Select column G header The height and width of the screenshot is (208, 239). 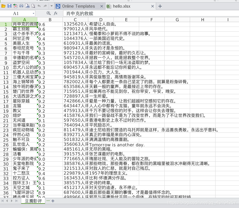coord(177,20)
